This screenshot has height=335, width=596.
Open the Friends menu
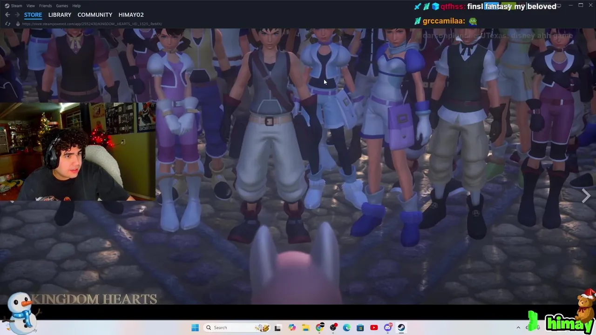coord(46,6)
